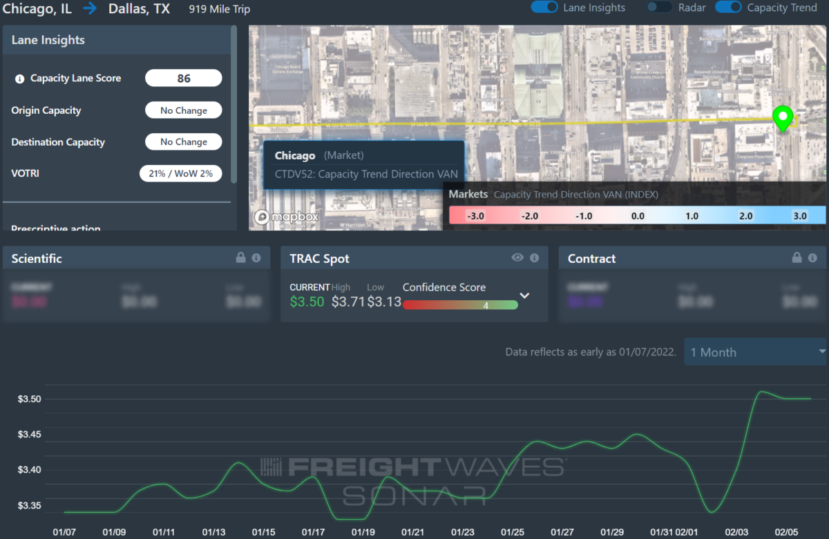
Task: Toggle the TRAC Spot eye visibility icon
Action: coord(517,257)
